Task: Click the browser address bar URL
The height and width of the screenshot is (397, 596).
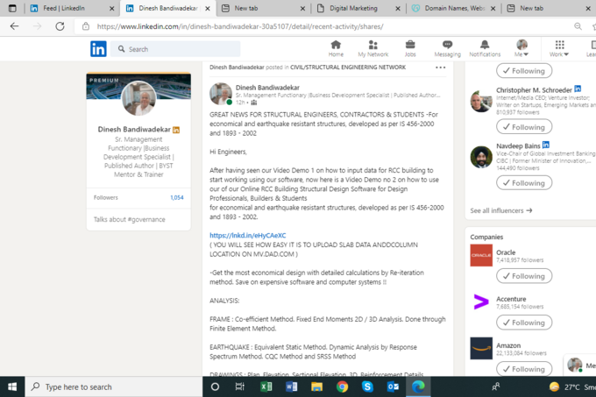Action: pos(240,26)
